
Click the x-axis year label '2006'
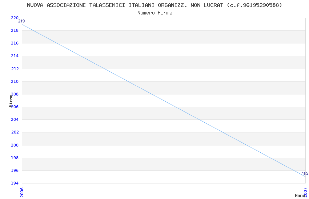tap(22, 192)
